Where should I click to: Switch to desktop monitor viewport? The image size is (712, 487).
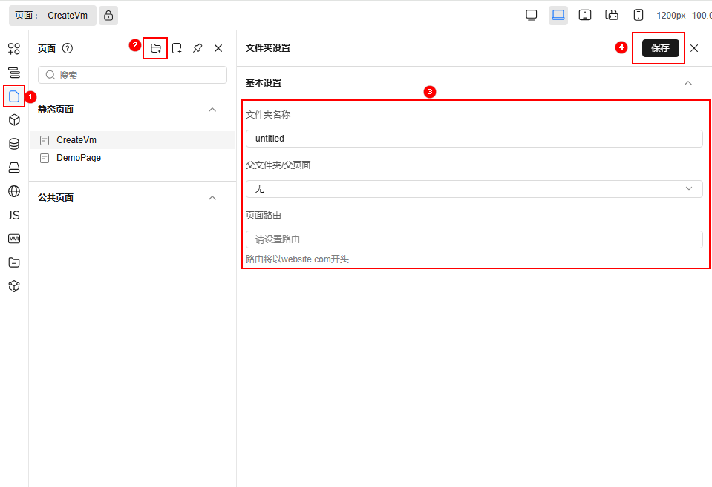(532, 16)
